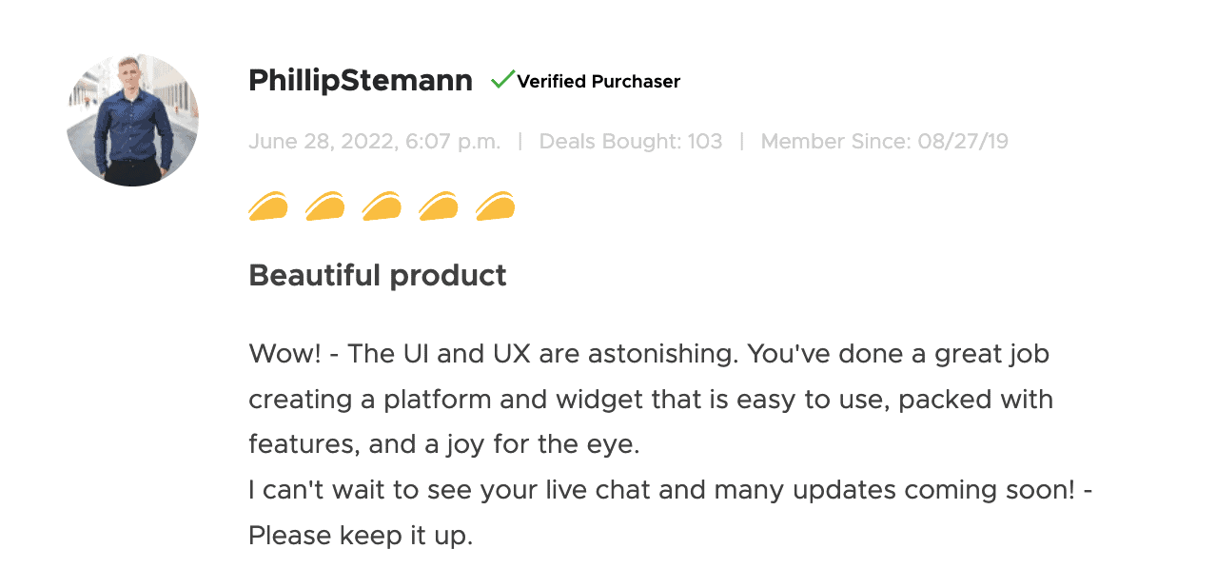This screenshot has width=1216, height=588.
Task: Click the line starting with creating a platform
Action: [x=651, y=399]
